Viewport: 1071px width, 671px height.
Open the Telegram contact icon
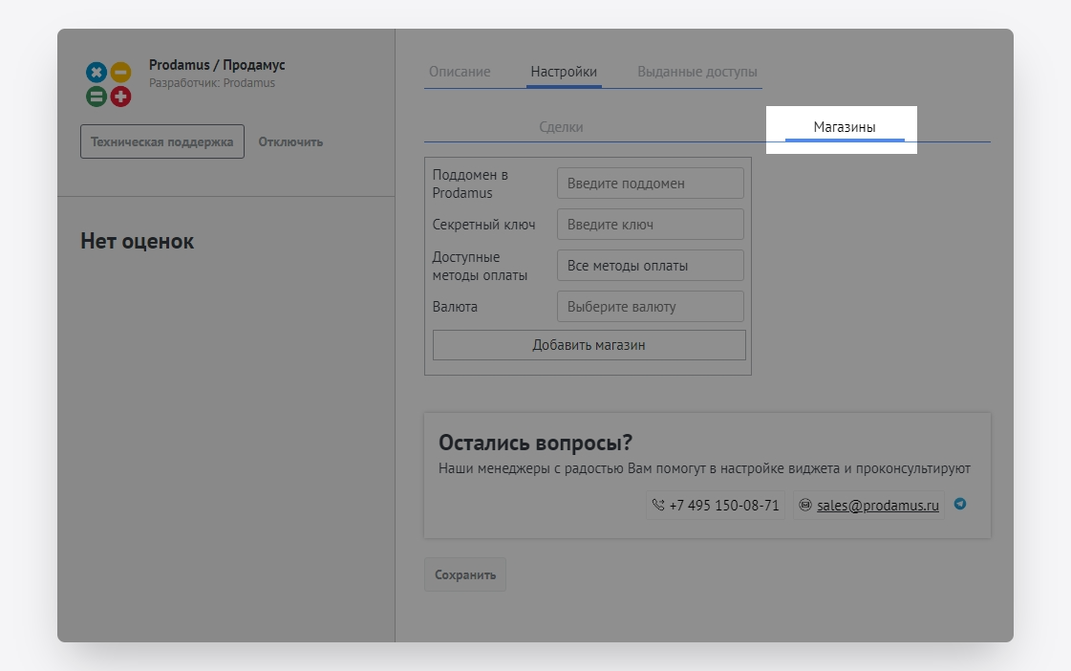tap(960, 504)
